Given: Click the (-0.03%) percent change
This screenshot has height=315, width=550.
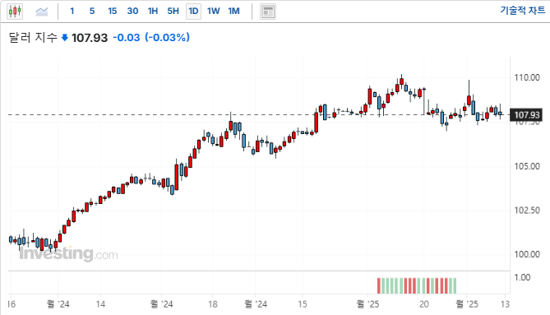Looking at the screenshot, I should click(168, 37).
